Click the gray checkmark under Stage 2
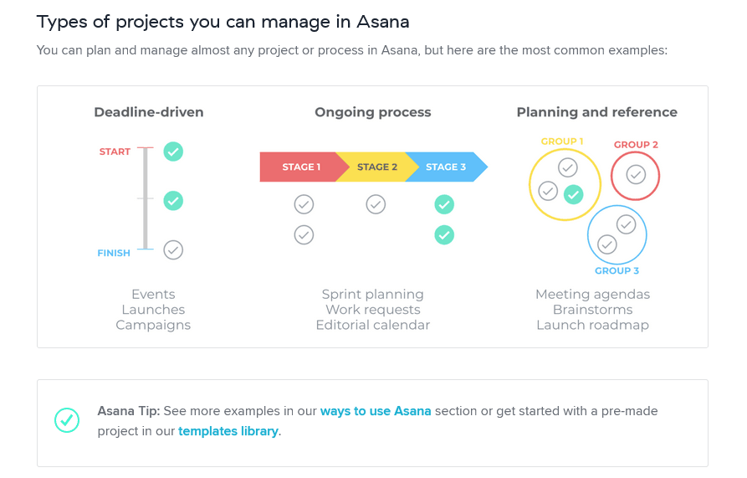Viewport: 747px width, 478px height. point(376,204)
